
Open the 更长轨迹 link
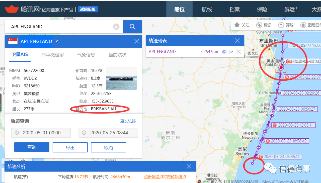click(x=128, y=121)
